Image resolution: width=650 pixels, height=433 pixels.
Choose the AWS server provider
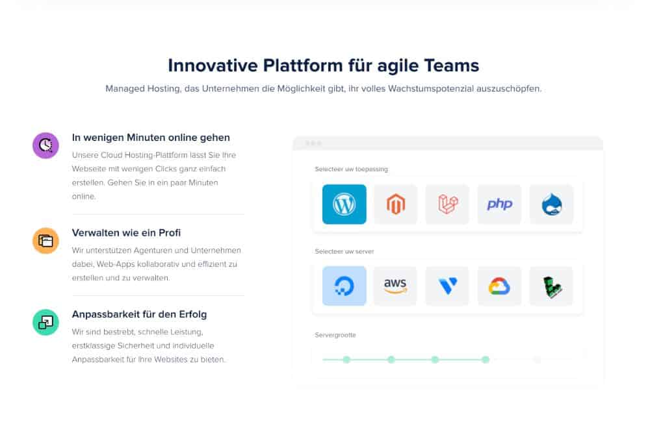pos(395,286)
